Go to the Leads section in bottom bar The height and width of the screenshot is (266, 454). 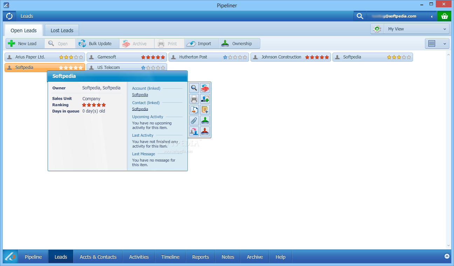[x=61, y=257]
